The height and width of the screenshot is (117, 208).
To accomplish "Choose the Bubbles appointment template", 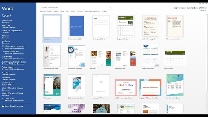I will [x=150, y=57].
